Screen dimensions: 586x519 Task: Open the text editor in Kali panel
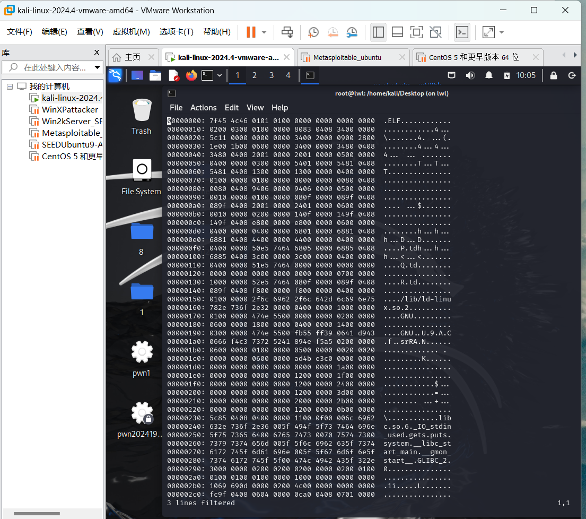[x=174, y=75]
